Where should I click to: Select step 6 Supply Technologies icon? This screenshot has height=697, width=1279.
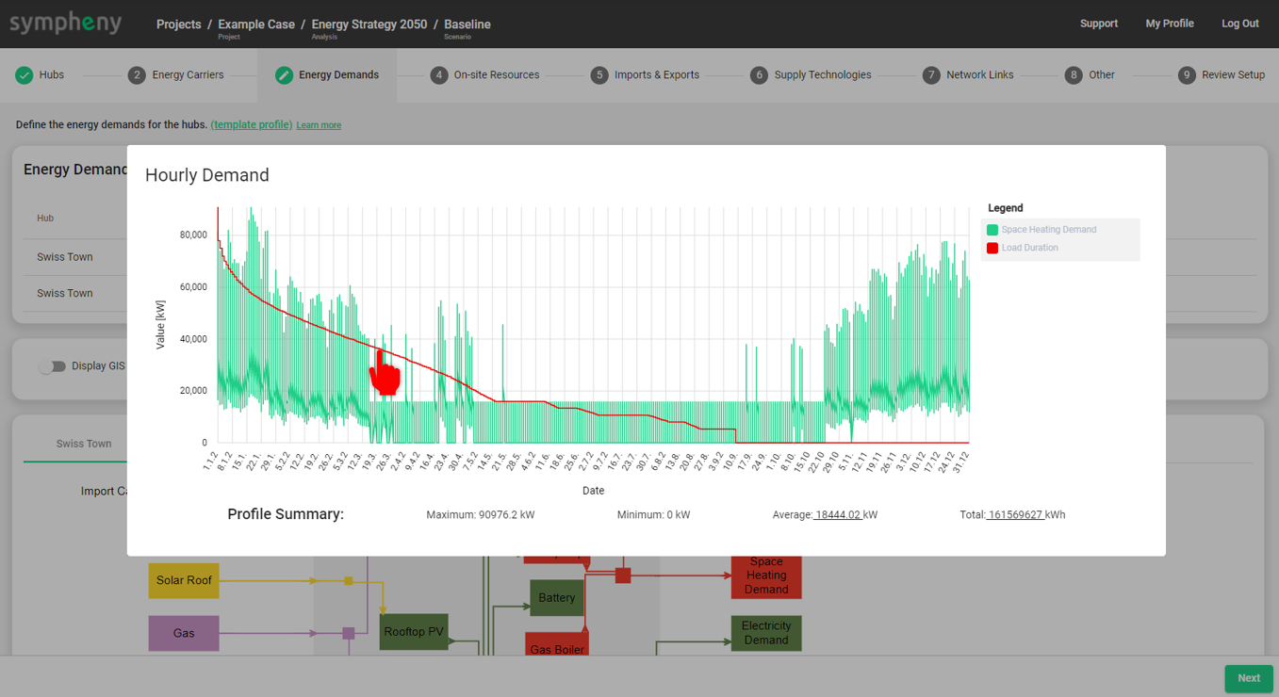pyautogui.click(x=759, y=75)
